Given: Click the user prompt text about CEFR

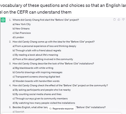Looking at the screenshot, I should tap(63, 9).
